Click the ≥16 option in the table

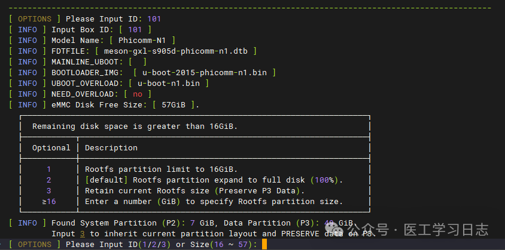49,201
